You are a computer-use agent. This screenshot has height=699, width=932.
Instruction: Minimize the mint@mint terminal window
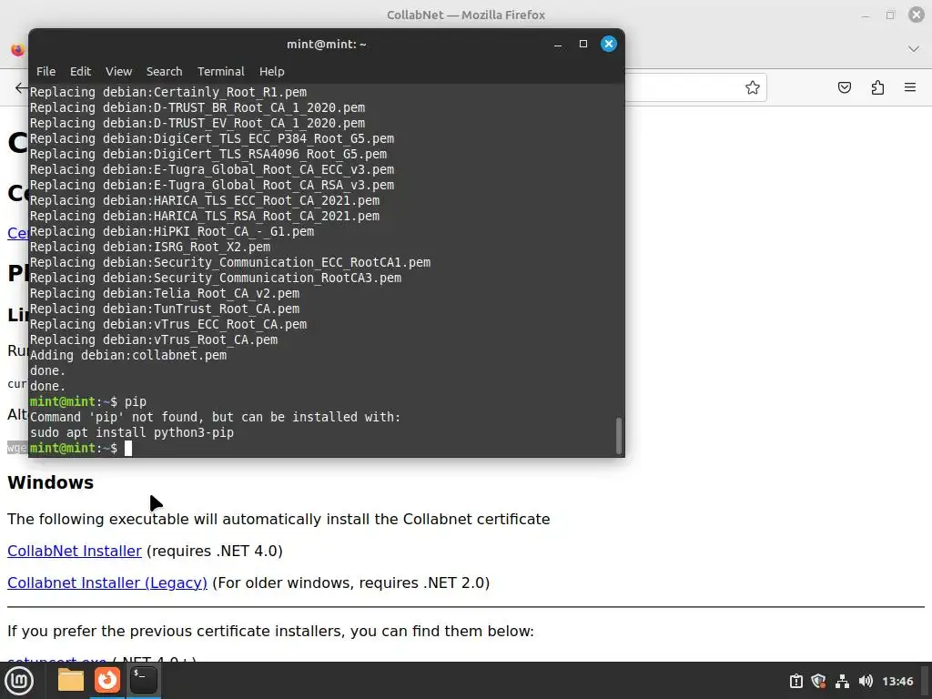[x=558, y=45]
